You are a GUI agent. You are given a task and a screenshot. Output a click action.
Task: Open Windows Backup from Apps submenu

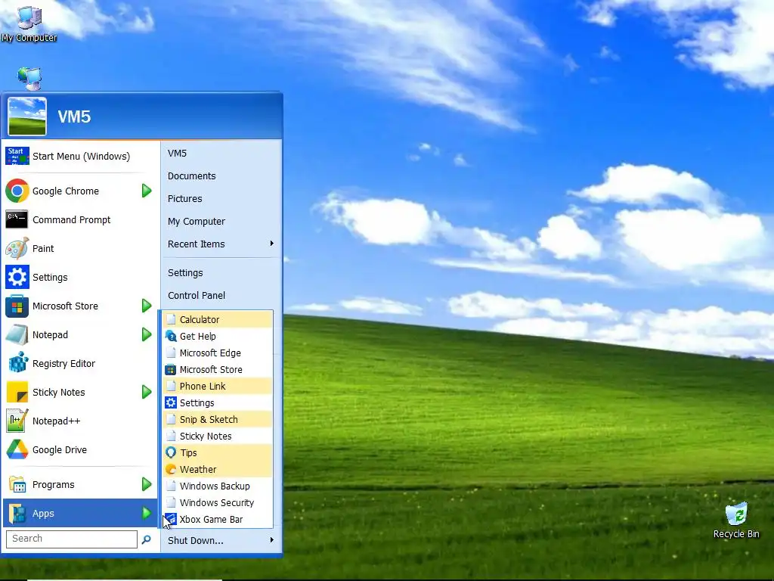(218, 486)
